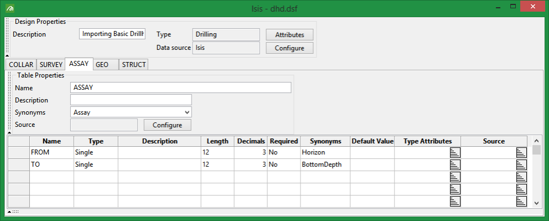Select the FROM name cell
Viewport: 549px width, 221px height.
(x=52, y=153)
